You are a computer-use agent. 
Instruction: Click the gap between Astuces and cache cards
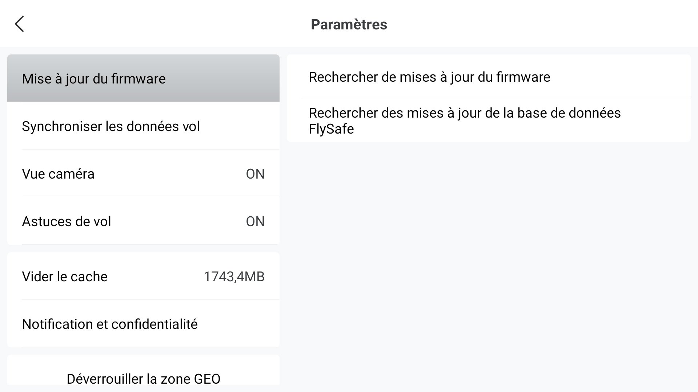click(143, 249)
